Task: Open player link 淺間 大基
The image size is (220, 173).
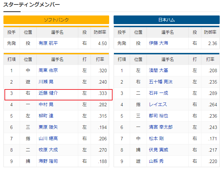Action: tap(159, 70)
